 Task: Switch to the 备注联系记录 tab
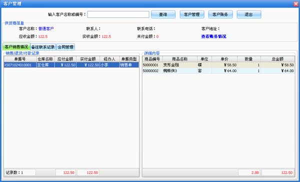tap(43, 47)
